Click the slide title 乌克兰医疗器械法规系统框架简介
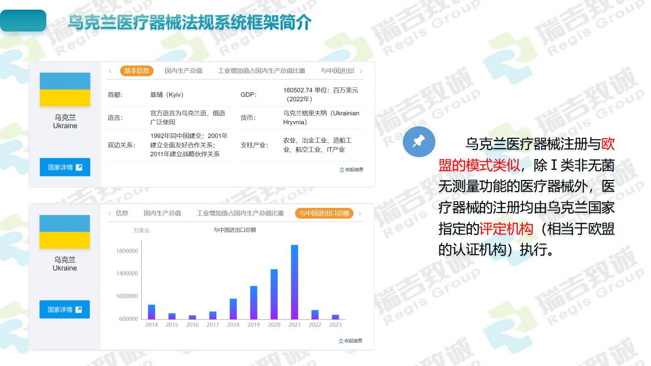The width and height of the screenshot is (651, 366). click(190, 23)
